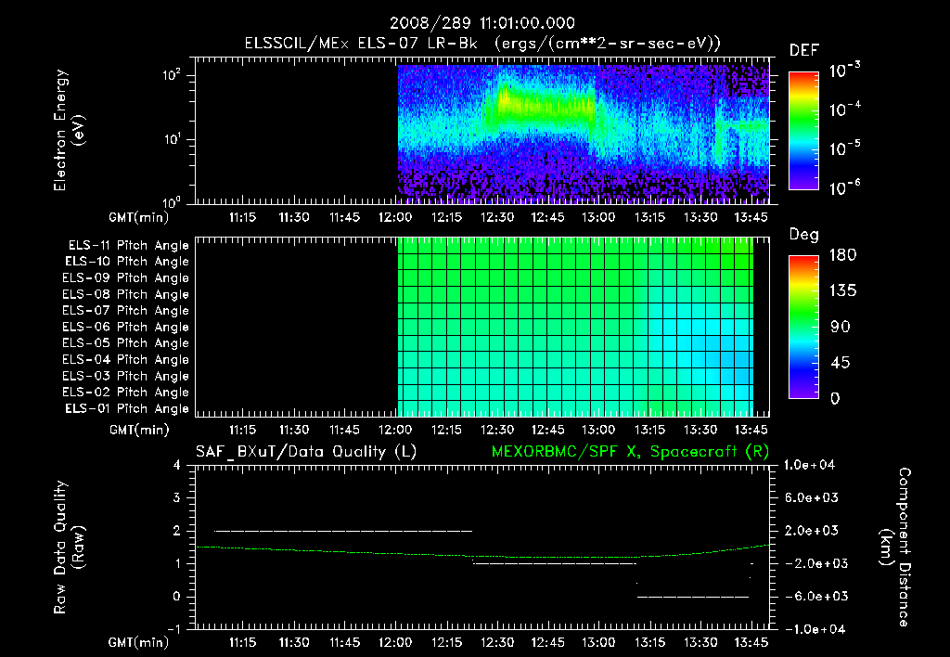This screenshot has height=657, width=950.
Task: Select the timestamp title 2008/289 11:01:00.000
Action: click(x=482, y=23)
